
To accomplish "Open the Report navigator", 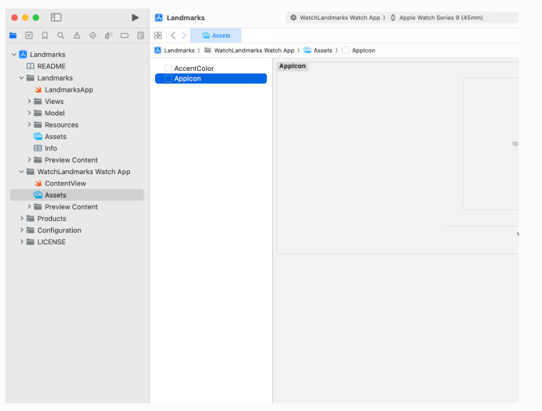I will 140,35.
